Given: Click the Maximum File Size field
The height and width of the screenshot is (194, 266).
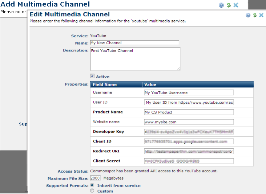Looking at the screenshot, I should coord(95,178).
